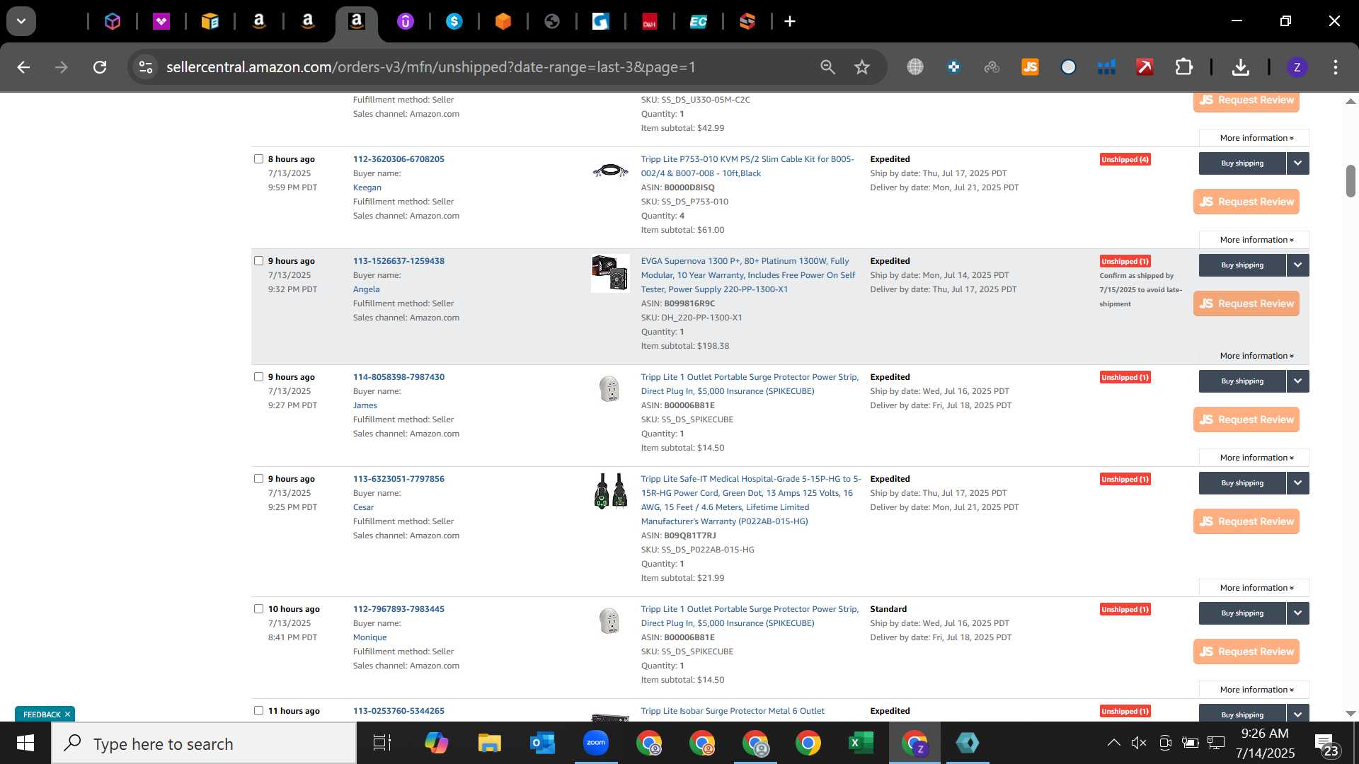This screenshot has width=1359, height=764.
Task: Click Buy shipping for Cesar's order
Action: 1242,483
